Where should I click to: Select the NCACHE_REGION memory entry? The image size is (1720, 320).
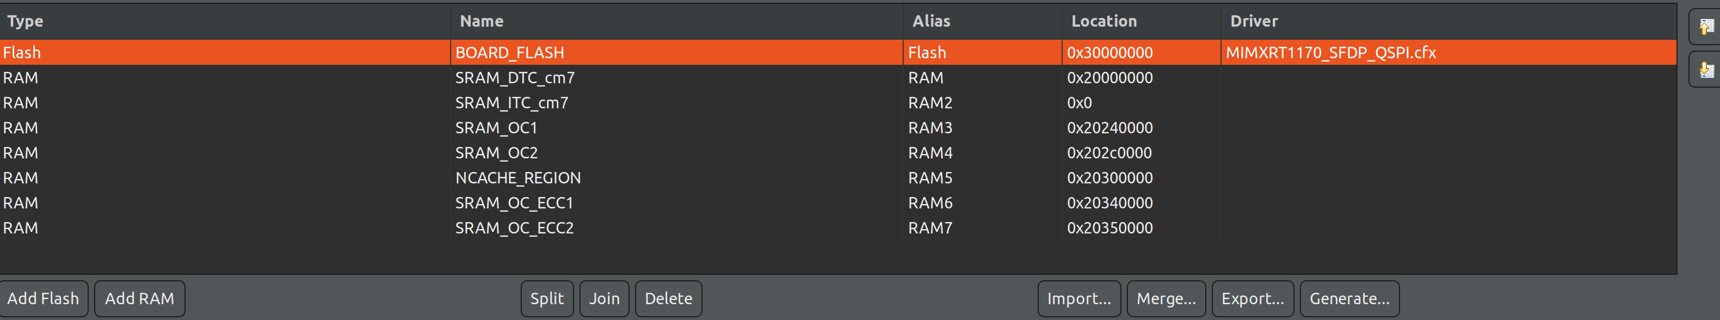(517, 178)
